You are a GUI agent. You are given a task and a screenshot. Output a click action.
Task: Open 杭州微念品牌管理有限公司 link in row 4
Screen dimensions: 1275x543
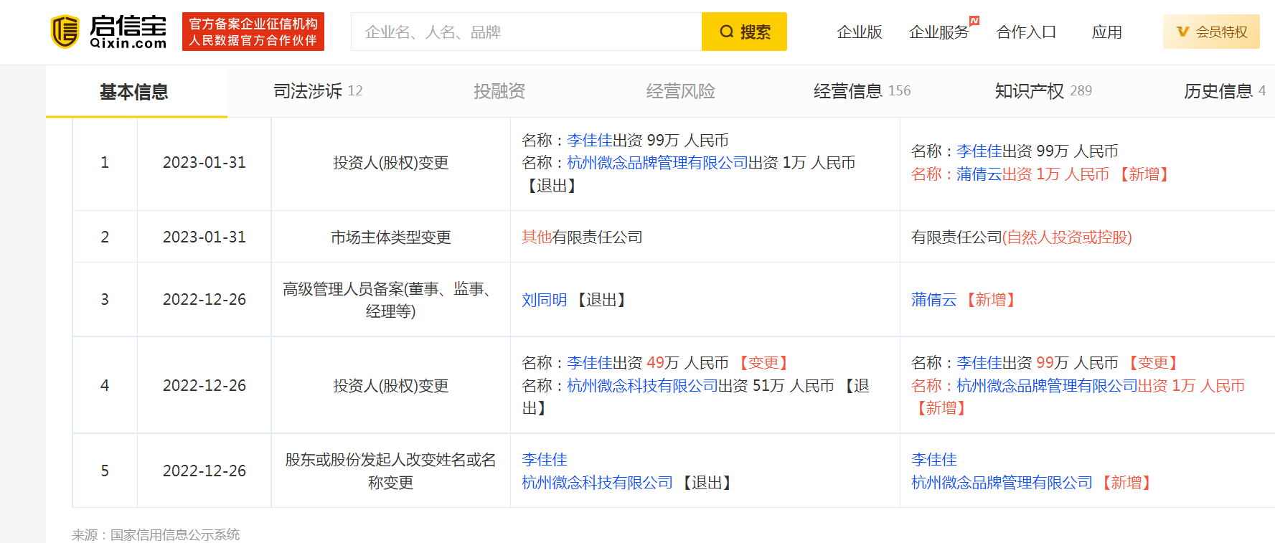[x=1047, y=386]
